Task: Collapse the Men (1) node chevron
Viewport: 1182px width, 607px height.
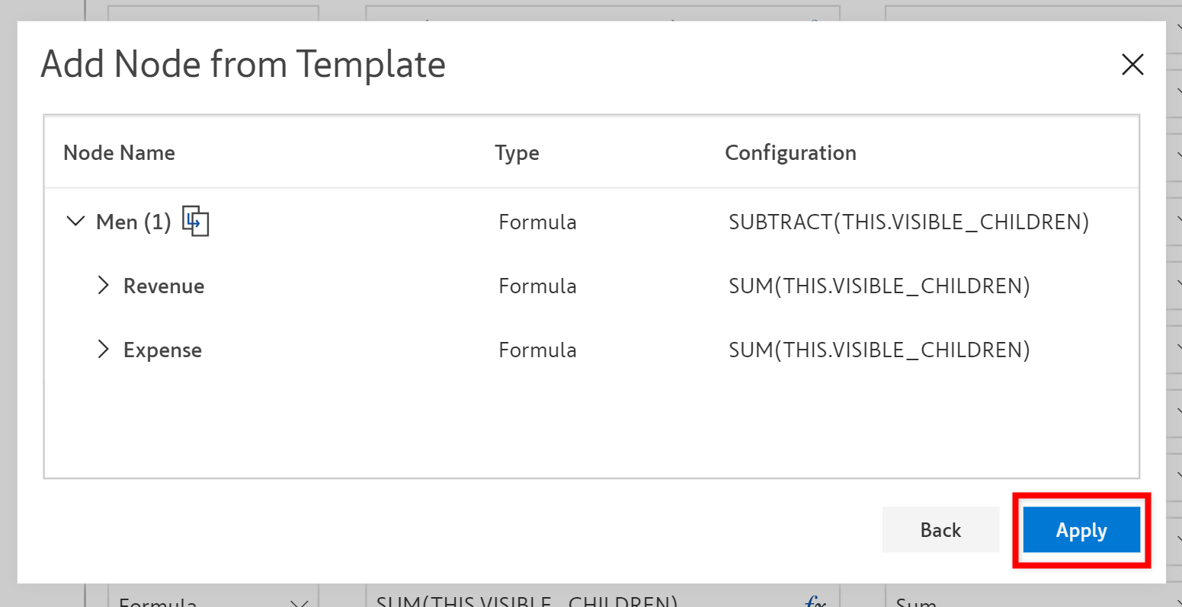Action: point(75,222)
